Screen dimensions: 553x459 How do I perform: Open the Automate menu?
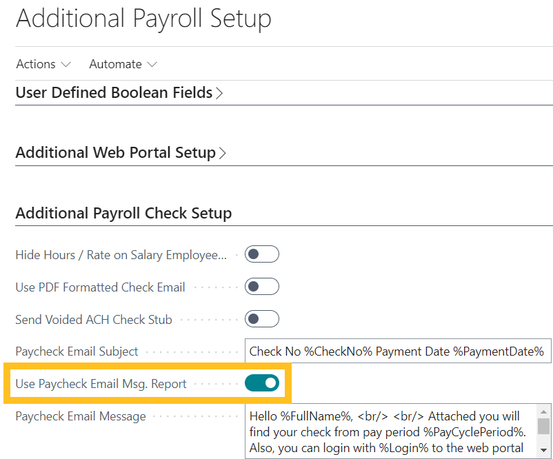(115, 64)
